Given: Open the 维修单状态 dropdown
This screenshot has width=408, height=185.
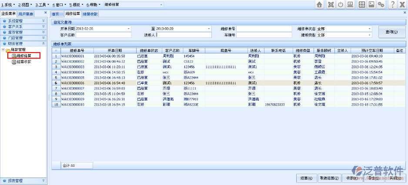Looking at the screenshot, I should [x=370, y=29].
